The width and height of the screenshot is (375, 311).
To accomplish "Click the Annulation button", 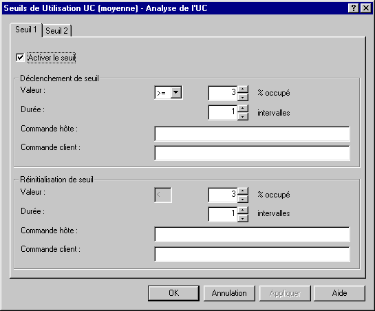I will coord(229,293).
